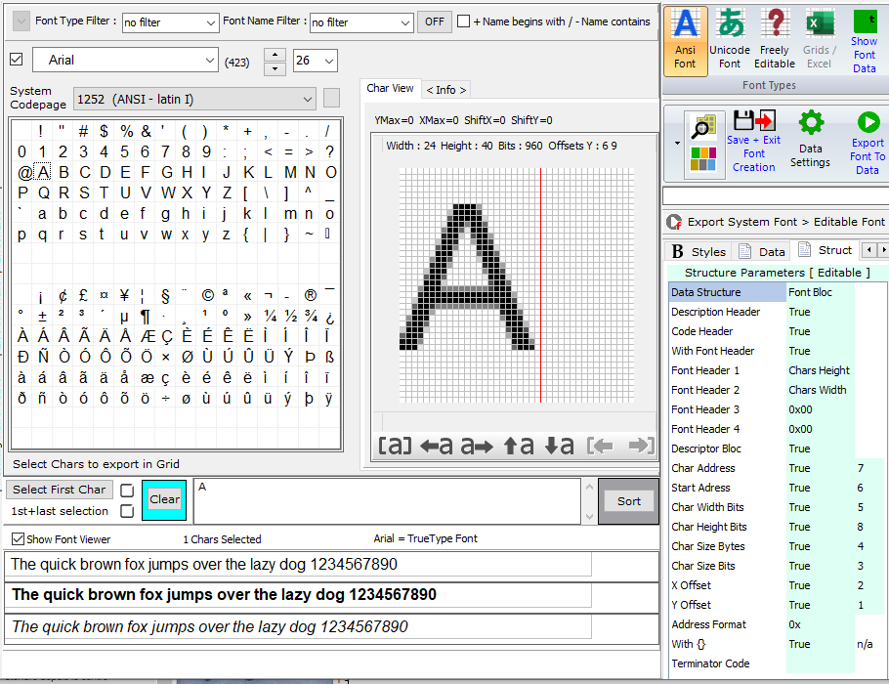Screen dimensions: 889x684
Task: Click the cyan Clear button
Action: tap(164, 499)
